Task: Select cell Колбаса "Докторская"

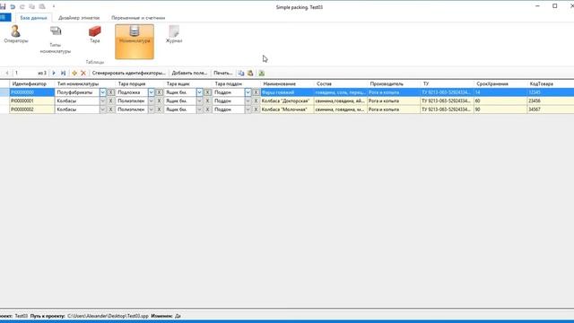Action: tap(287, 100)
